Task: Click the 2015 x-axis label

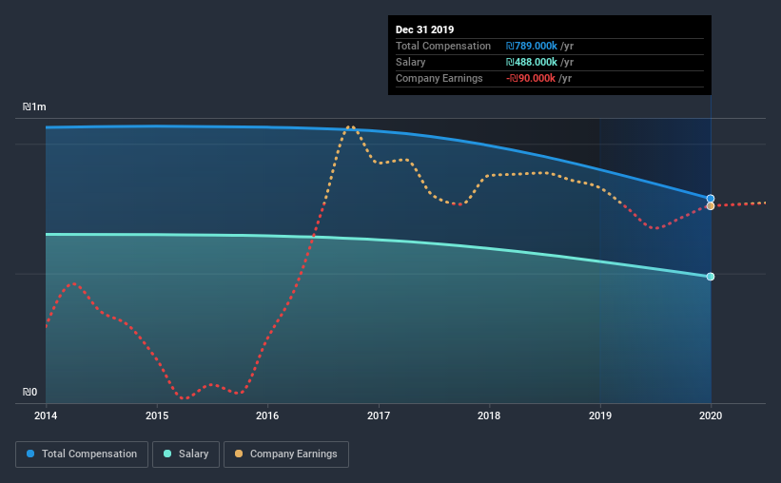Action: click(x=157, y=415)
